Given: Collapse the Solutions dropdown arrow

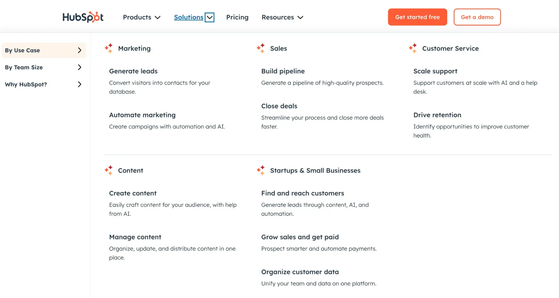Looking at the screenshot, I should (209, 17).
